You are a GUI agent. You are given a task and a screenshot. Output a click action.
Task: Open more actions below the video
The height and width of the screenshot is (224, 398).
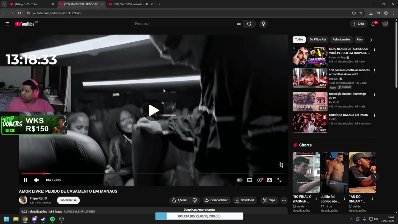284,200
